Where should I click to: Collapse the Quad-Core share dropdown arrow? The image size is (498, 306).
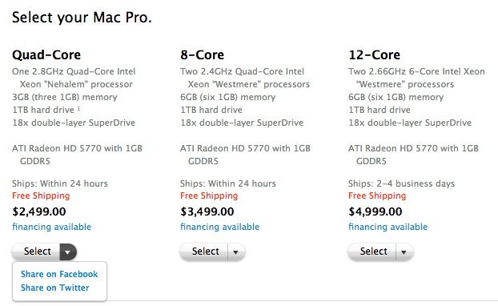pos(68,252)
